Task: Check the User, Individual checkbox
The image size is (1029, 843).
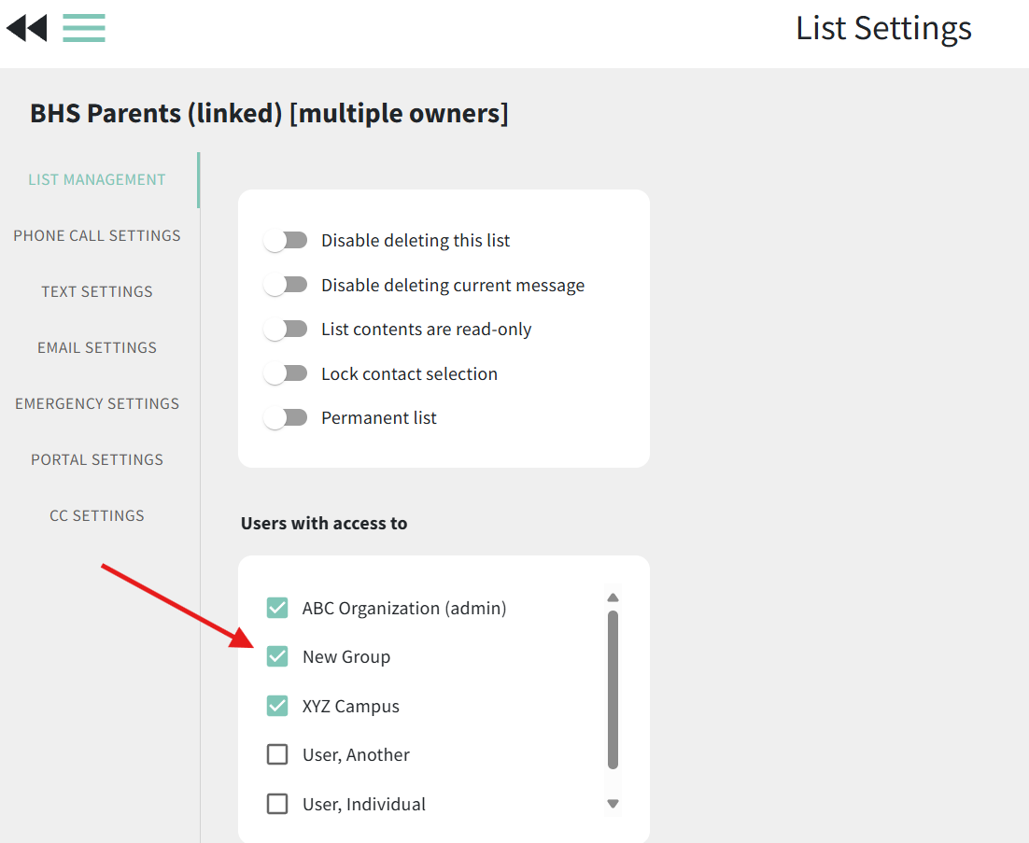Action: [x=277, y=804]
